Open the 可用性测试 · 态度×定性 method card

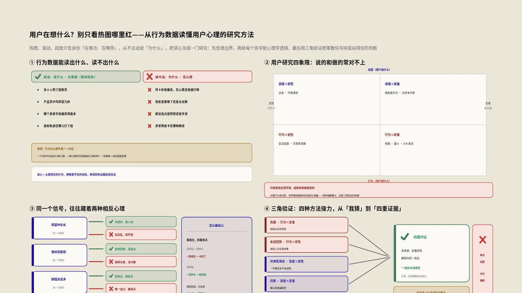pyautogui.click(x=306, y=264)
